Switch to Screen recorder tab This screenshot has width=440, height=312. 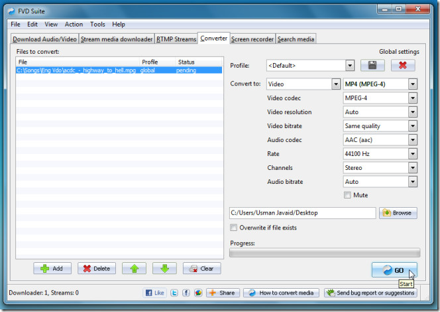pyautogui.click(x=252, y=39)
